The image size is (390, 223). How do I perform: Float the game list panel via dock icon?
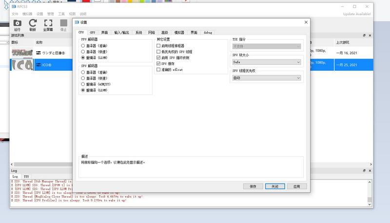[x=364, y=36]
